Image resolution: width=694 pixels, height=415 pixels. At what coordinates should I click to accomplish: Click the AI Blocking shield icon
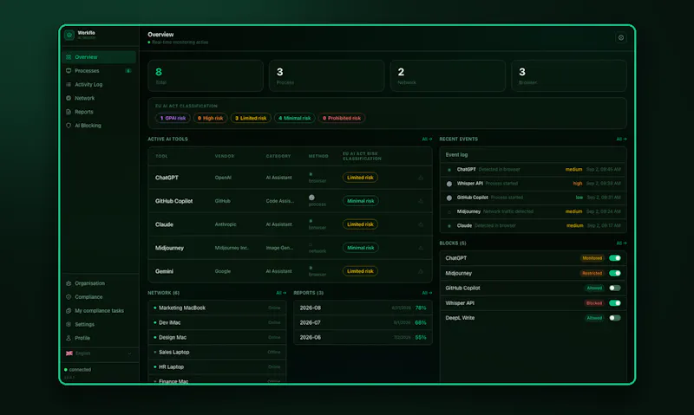click(69, 126)
